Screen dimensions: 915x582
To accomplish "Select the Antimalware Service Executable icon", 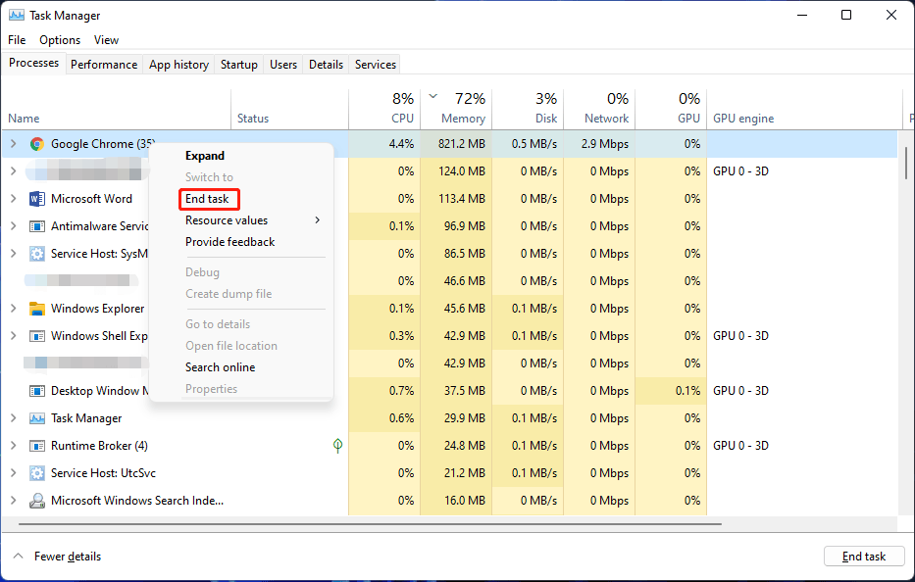I will point(36,226).
